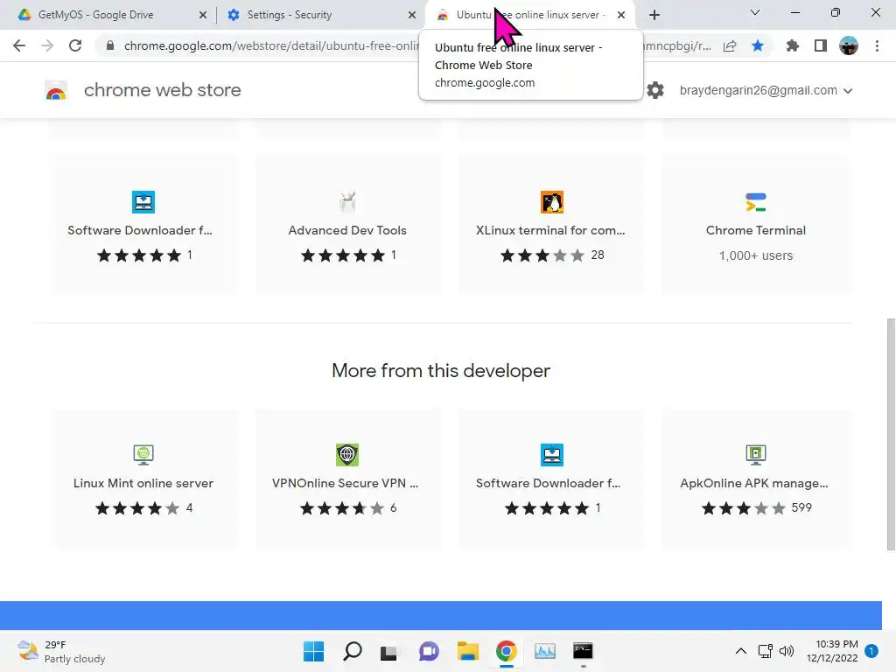This screenshot has height=672, width=896.
Task: Open Software Downloader icon under More from this developer
Action: coord(551,454)
